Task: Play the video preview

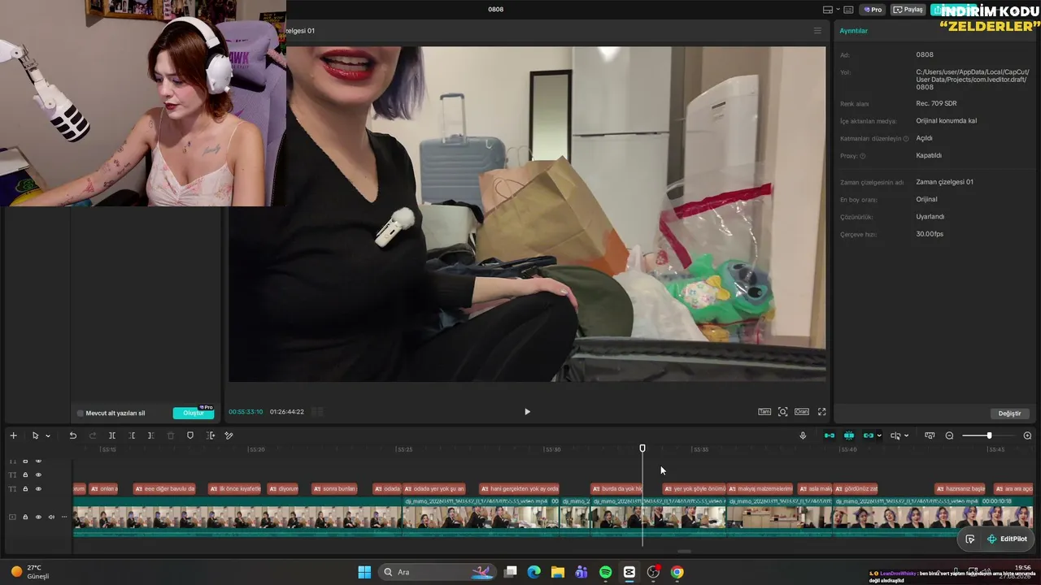Action: (x=527, y=412)
